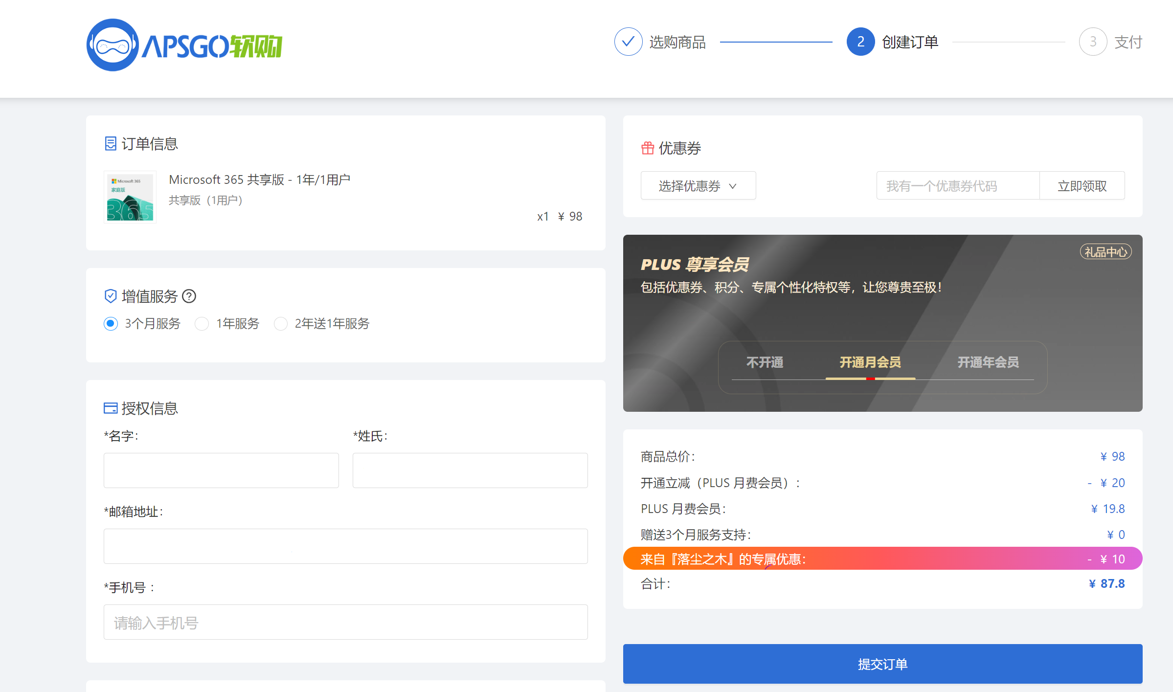Click the 支付 step label

click(x=1128, y=42)
